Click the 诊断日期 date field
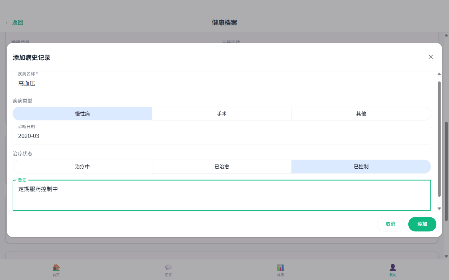 point(222,136)
